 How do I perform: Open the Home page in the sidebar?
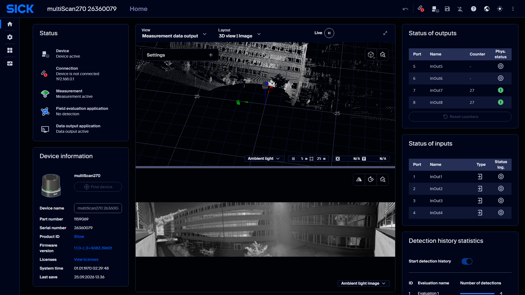(x=10, y=24)
